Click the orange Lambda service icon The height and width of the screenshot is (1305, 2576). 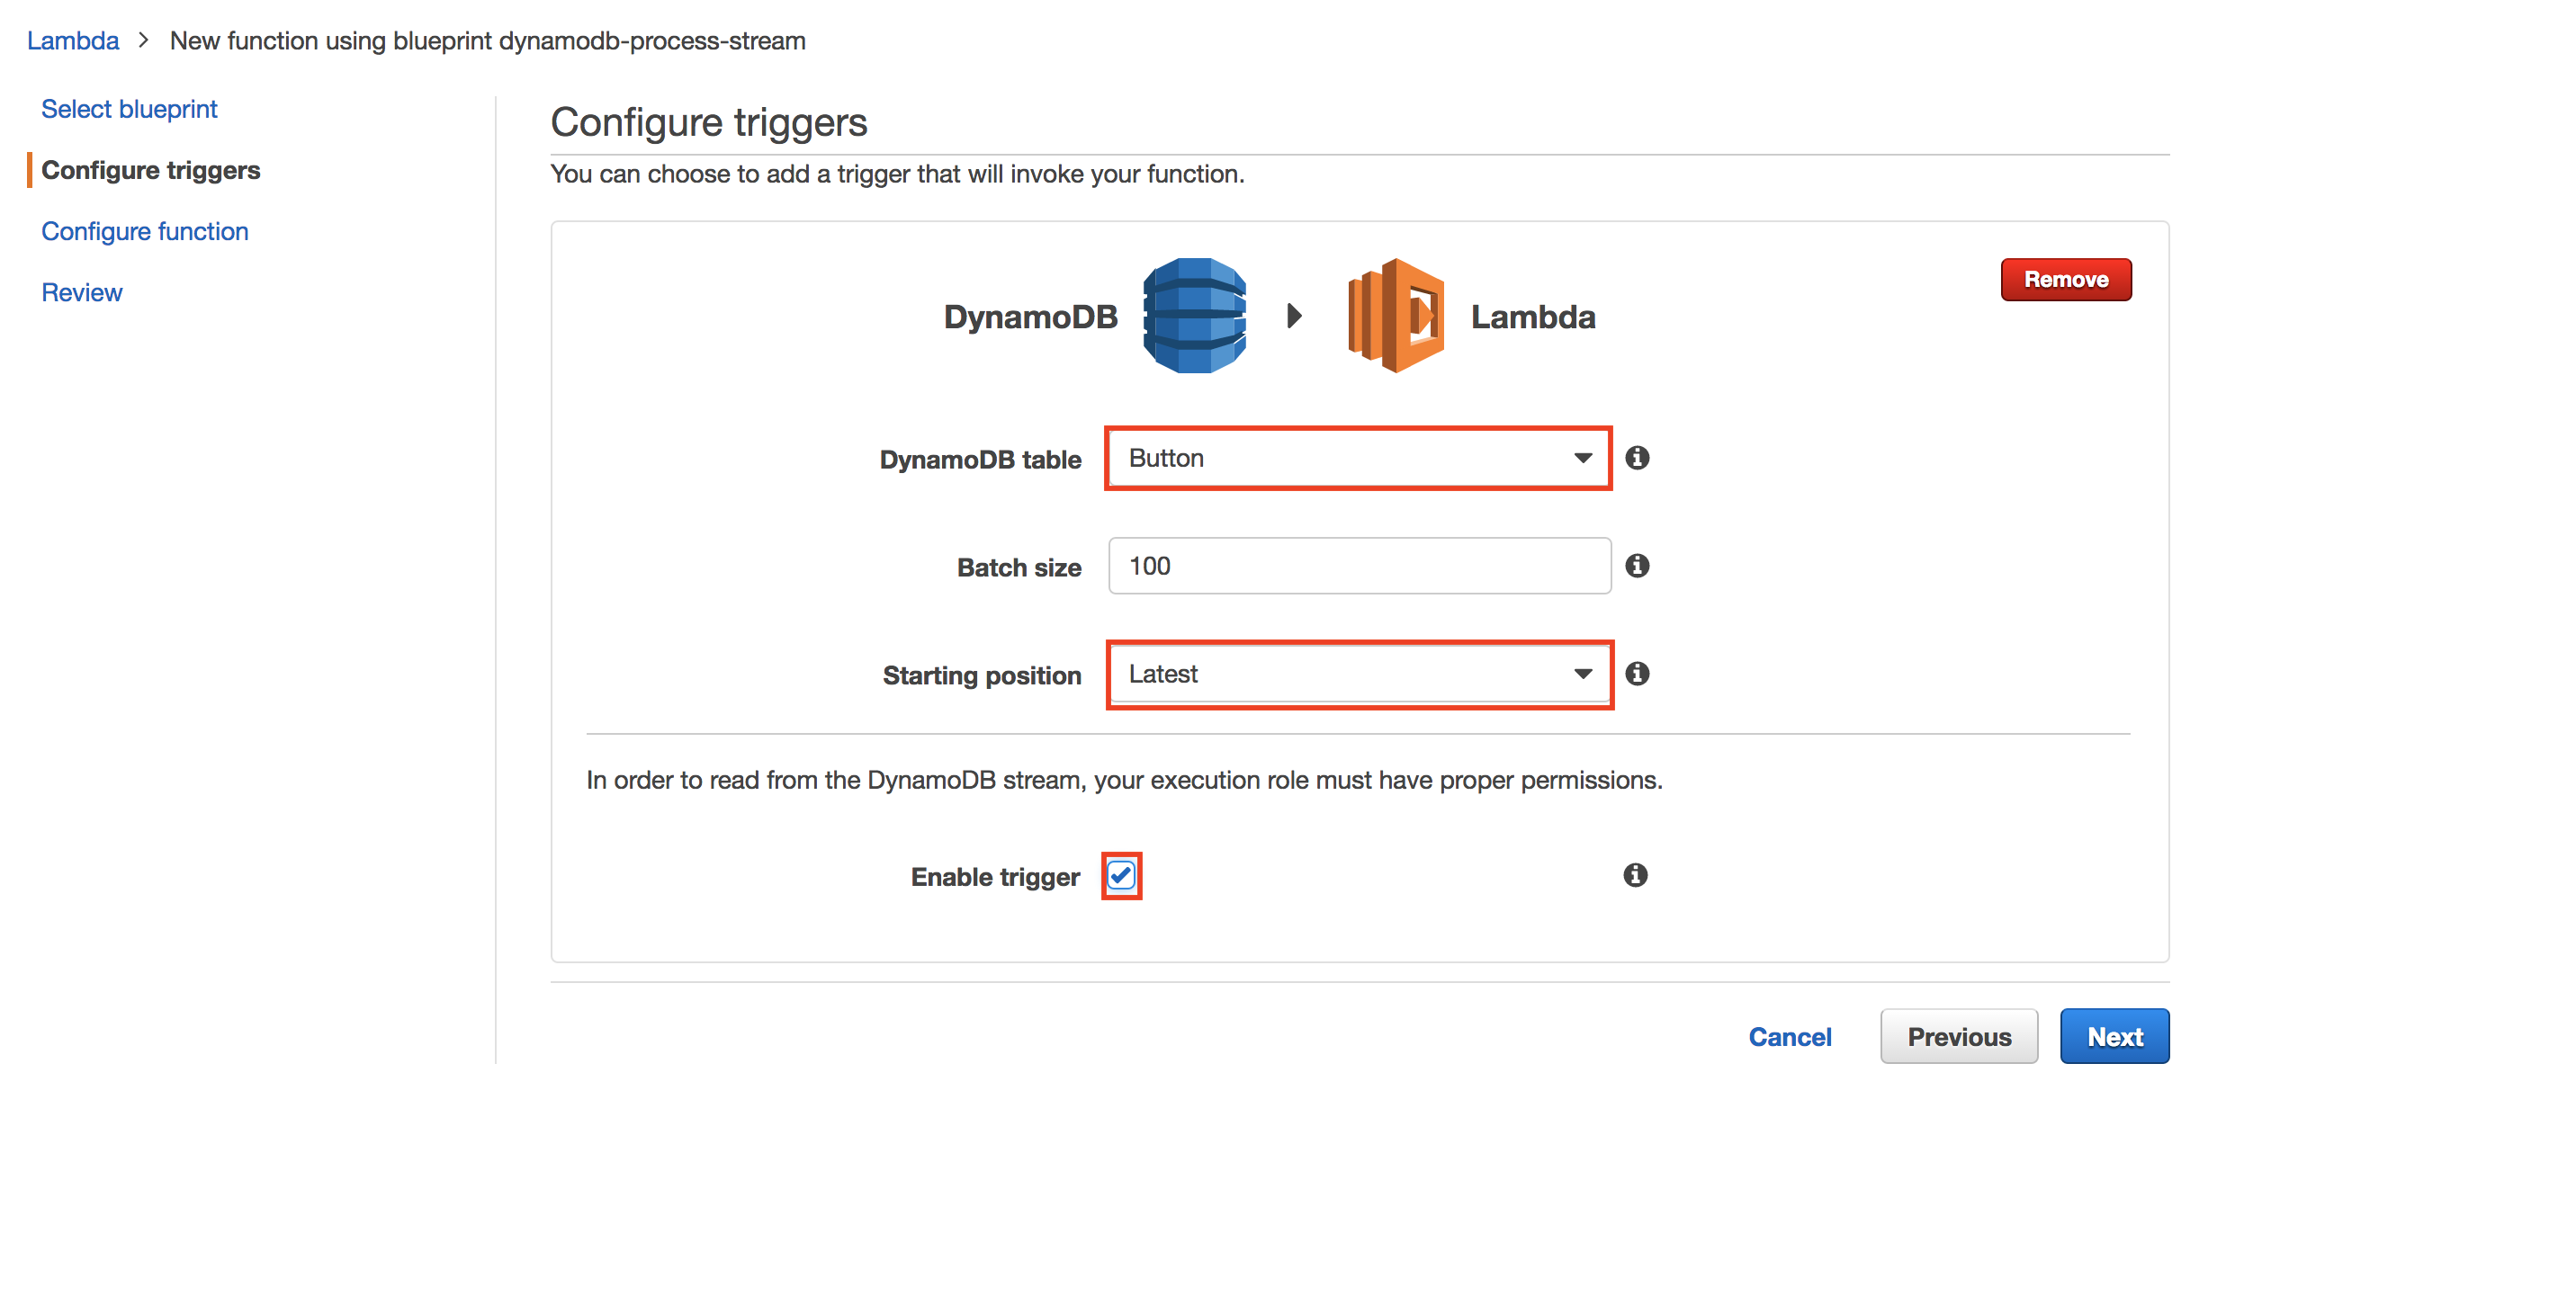(1396, 316)
